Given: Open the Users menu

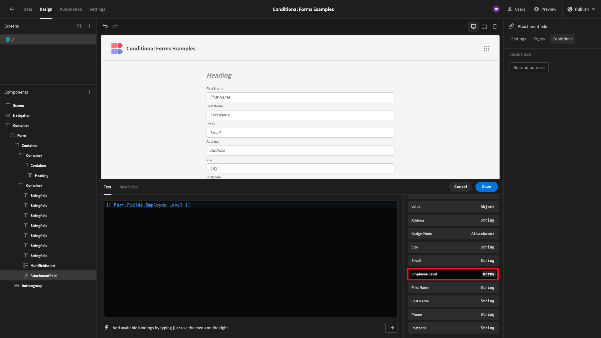Looking at the screenshot, I should (x=516, y=9).
